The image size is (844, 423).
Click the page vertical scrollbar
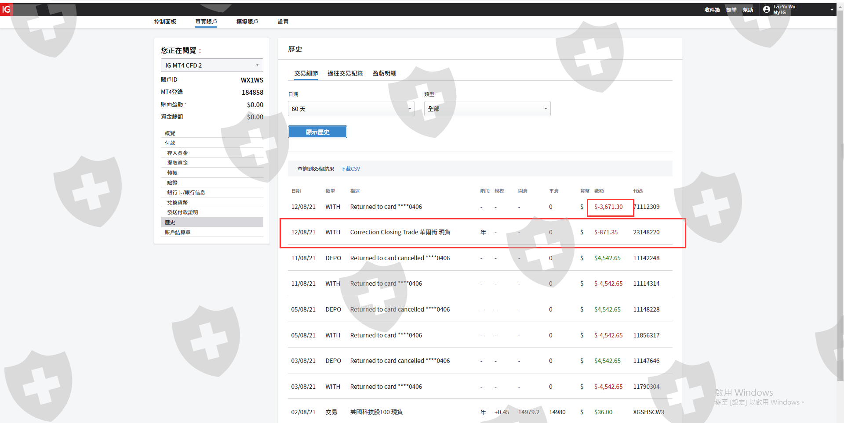(x=840, y=176)
